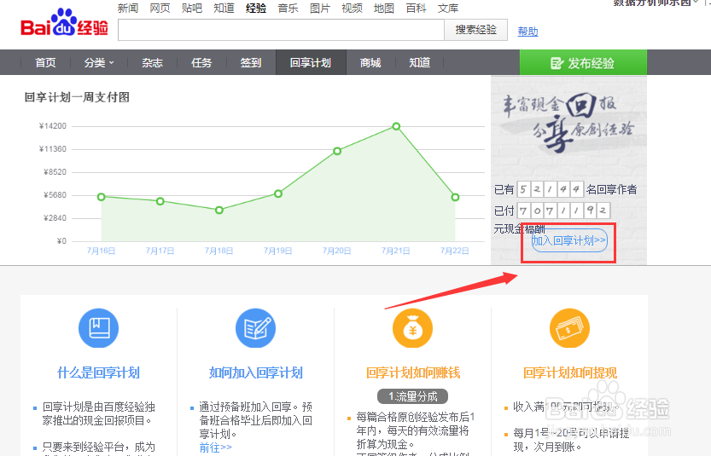Click the orange cash icon for 如何提现

click(569, 328)
